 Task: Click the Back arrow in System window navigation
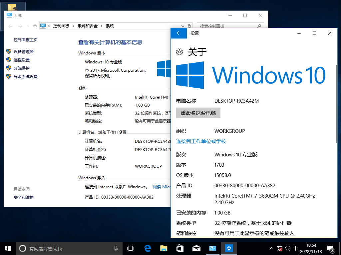tap(10, 26)
